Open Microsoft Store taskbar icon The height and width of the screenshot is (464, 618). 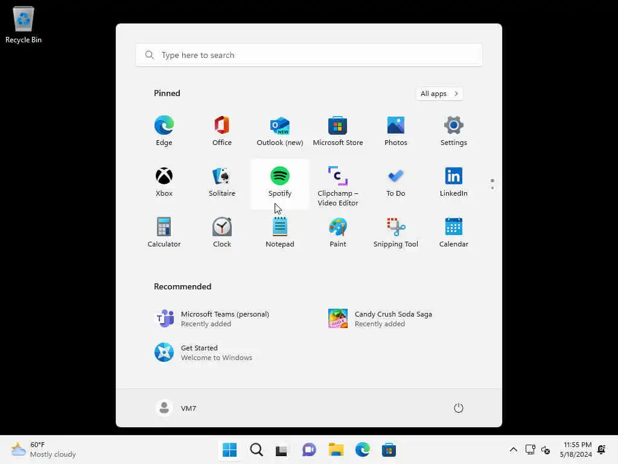coord(389,449)
